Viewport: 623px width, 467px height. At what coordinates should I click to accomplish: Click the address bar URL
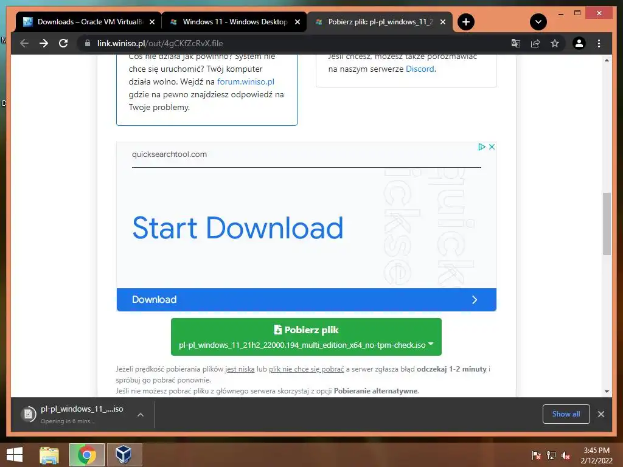[x=160, y=43]
